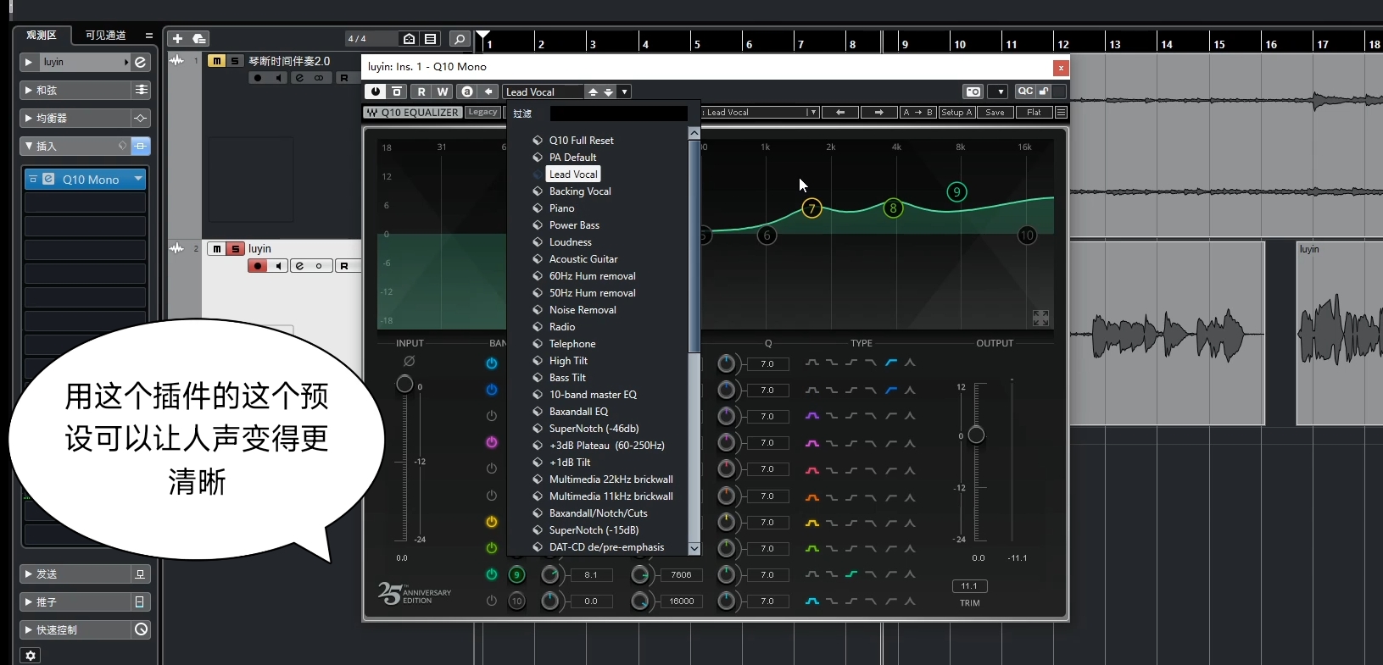Click the QC quick controls icon

(1024, 91)
